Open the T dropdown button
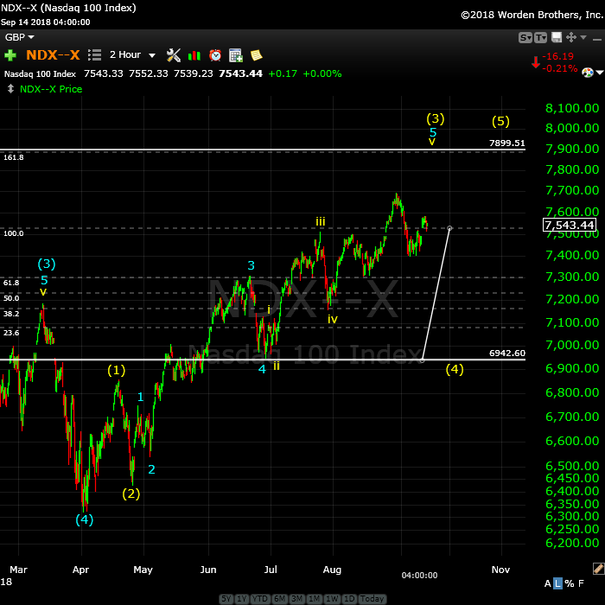605x605 pixels. 540,37
